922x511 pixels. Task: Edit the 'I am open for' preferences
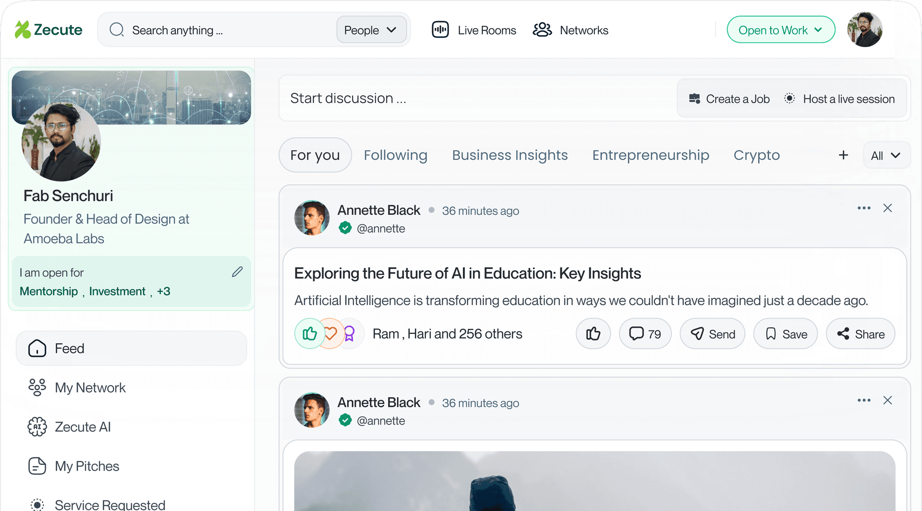237,272
